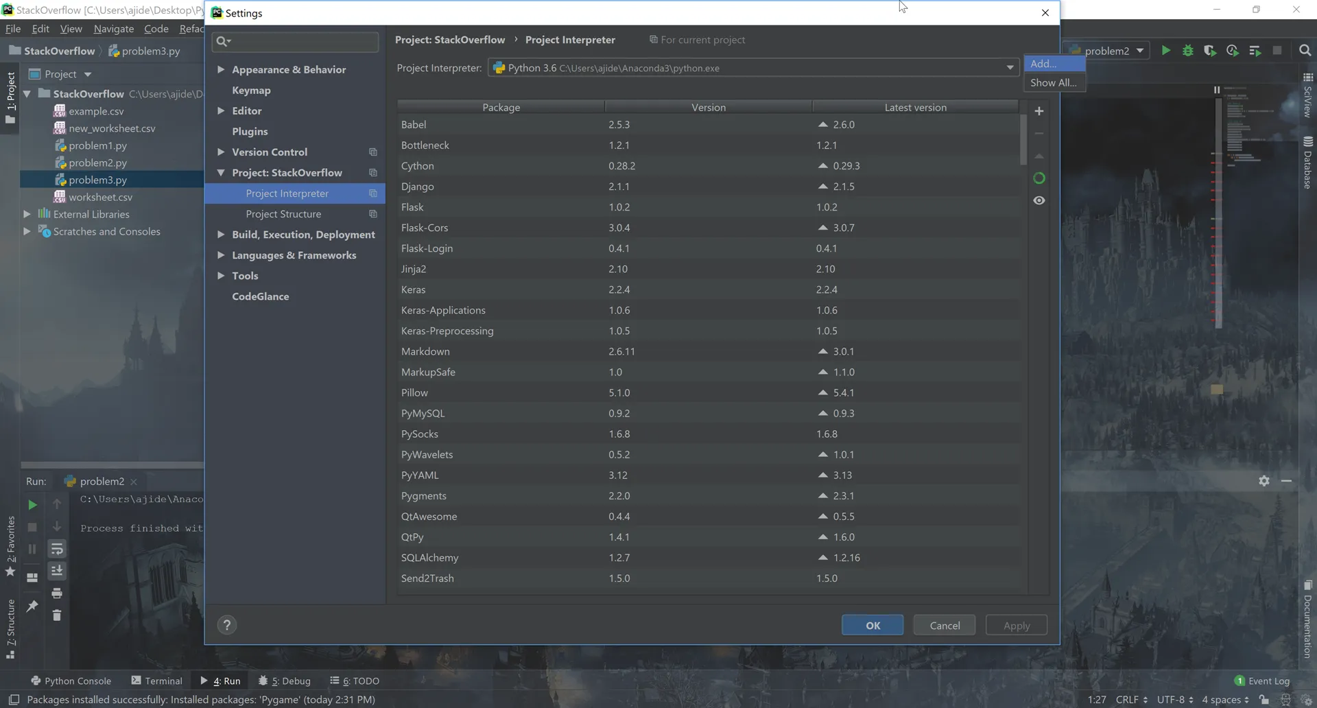Expand External Libraries in project tree
This screenshot has width=1317, height=708.
pos(27,214)
